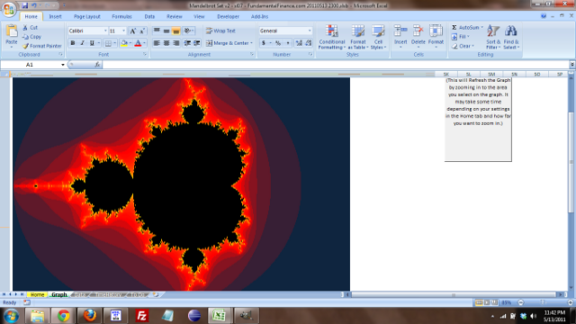Switch to the Page Layout tab

[87, 16]
